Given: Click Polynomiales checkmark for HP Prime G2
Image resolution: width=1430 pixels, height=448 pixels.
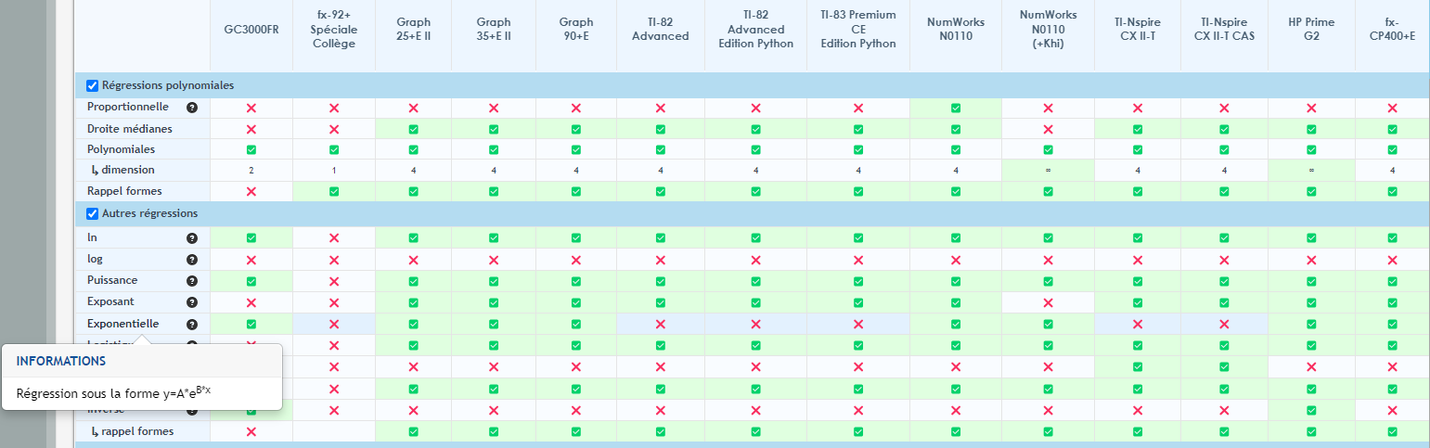Looking at the screenshot, I should [1311, 149].
